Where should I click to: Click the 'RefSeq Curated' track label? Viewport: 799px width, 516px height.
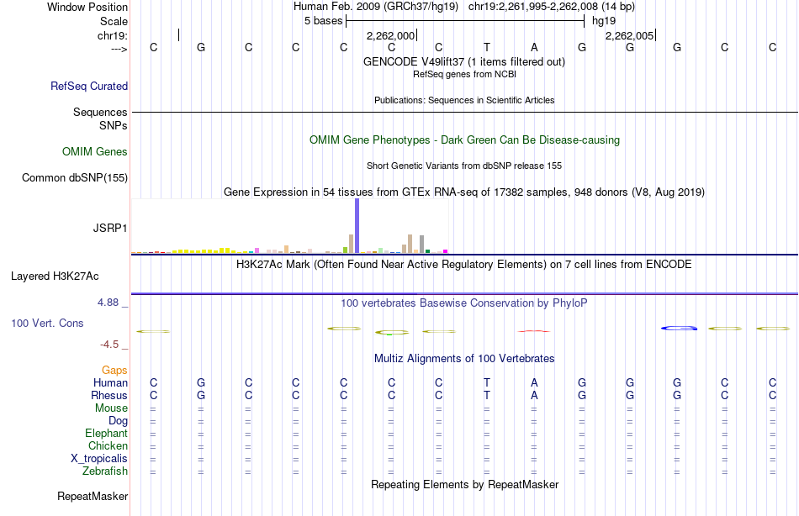(x=89, y=86)
